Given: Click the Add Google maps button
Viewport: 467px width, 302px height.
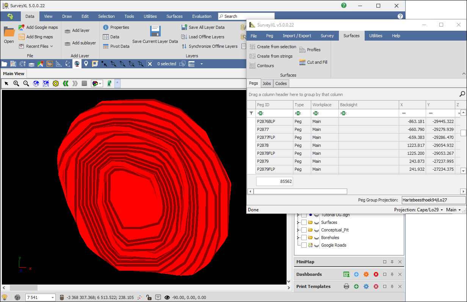Looking at the screenshot, I should (x=38, y=27).
